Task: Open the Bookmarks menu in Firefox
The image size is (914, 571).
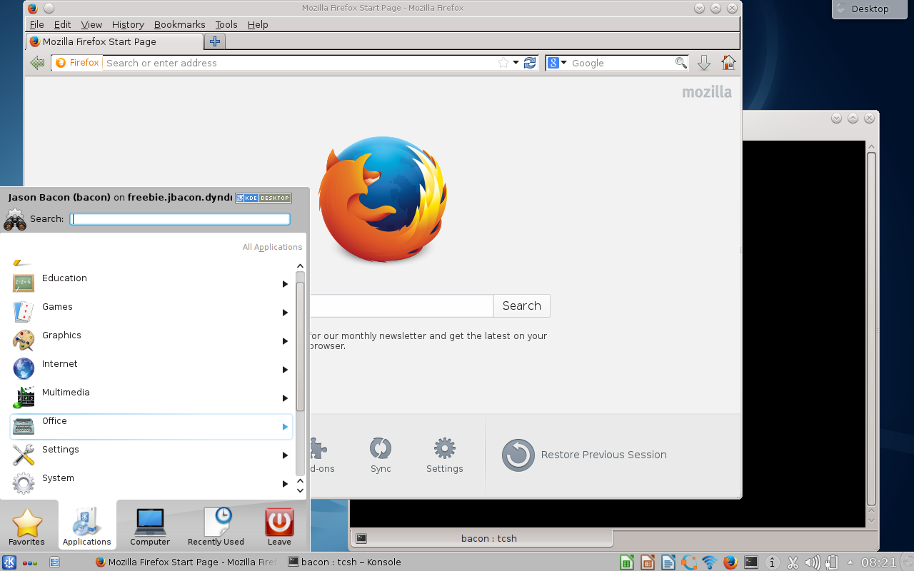Action: pyautogui.click(x=179, y=24)
